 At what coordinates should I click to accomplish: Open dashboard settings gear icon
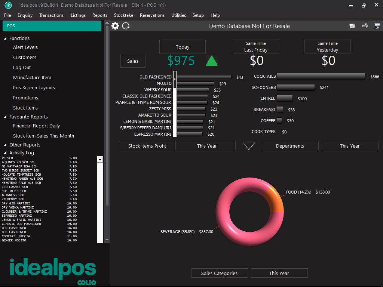(x=116, y=26)
